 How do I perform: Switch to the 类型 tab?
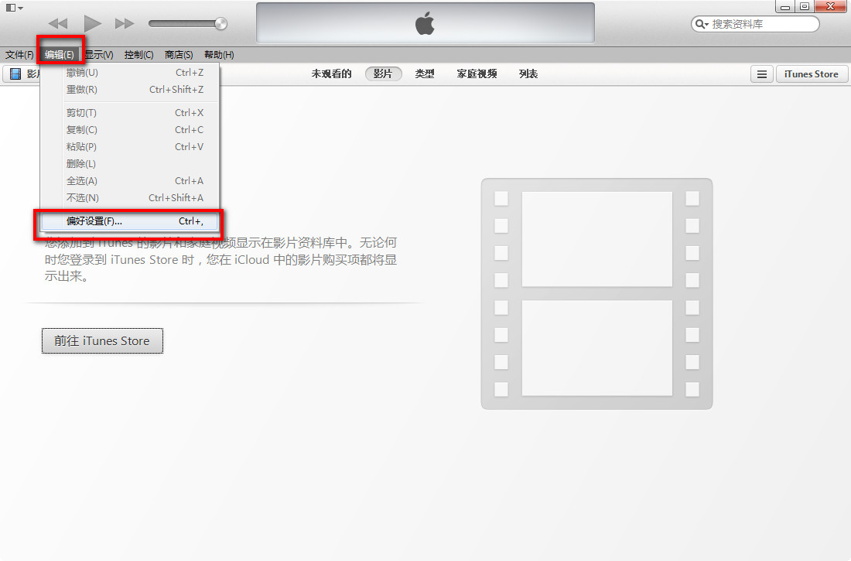(x=424, y=74)
